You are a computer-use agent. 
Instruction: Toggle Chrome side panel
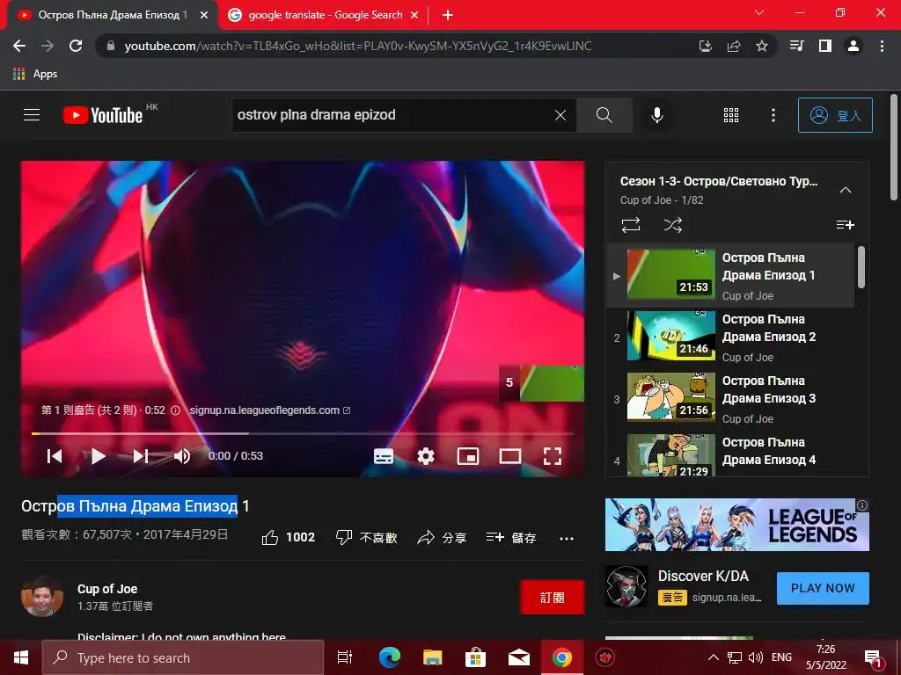[825, 46]
